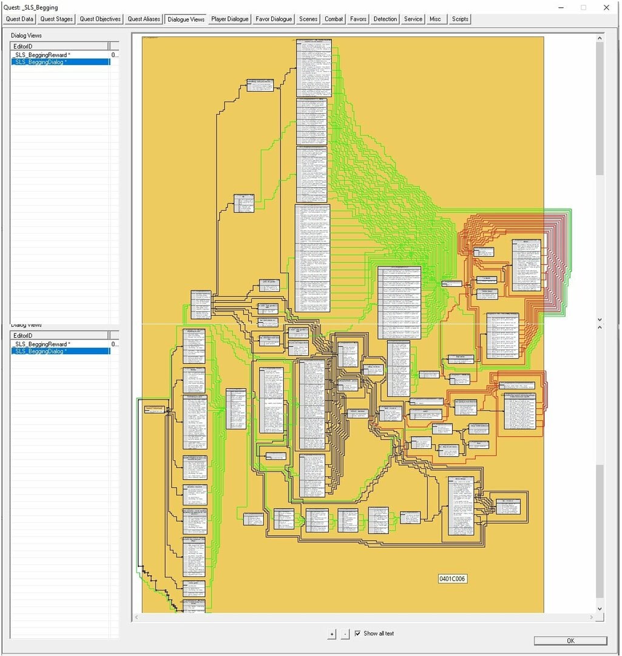
Task: Sort by the EditorID header in the upper list
Action: 60,46
